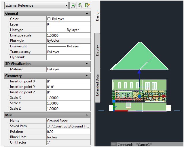Screen dimensions: 184x147
Task: Collapse the 3D Visualization section
Action: [87, 63]
